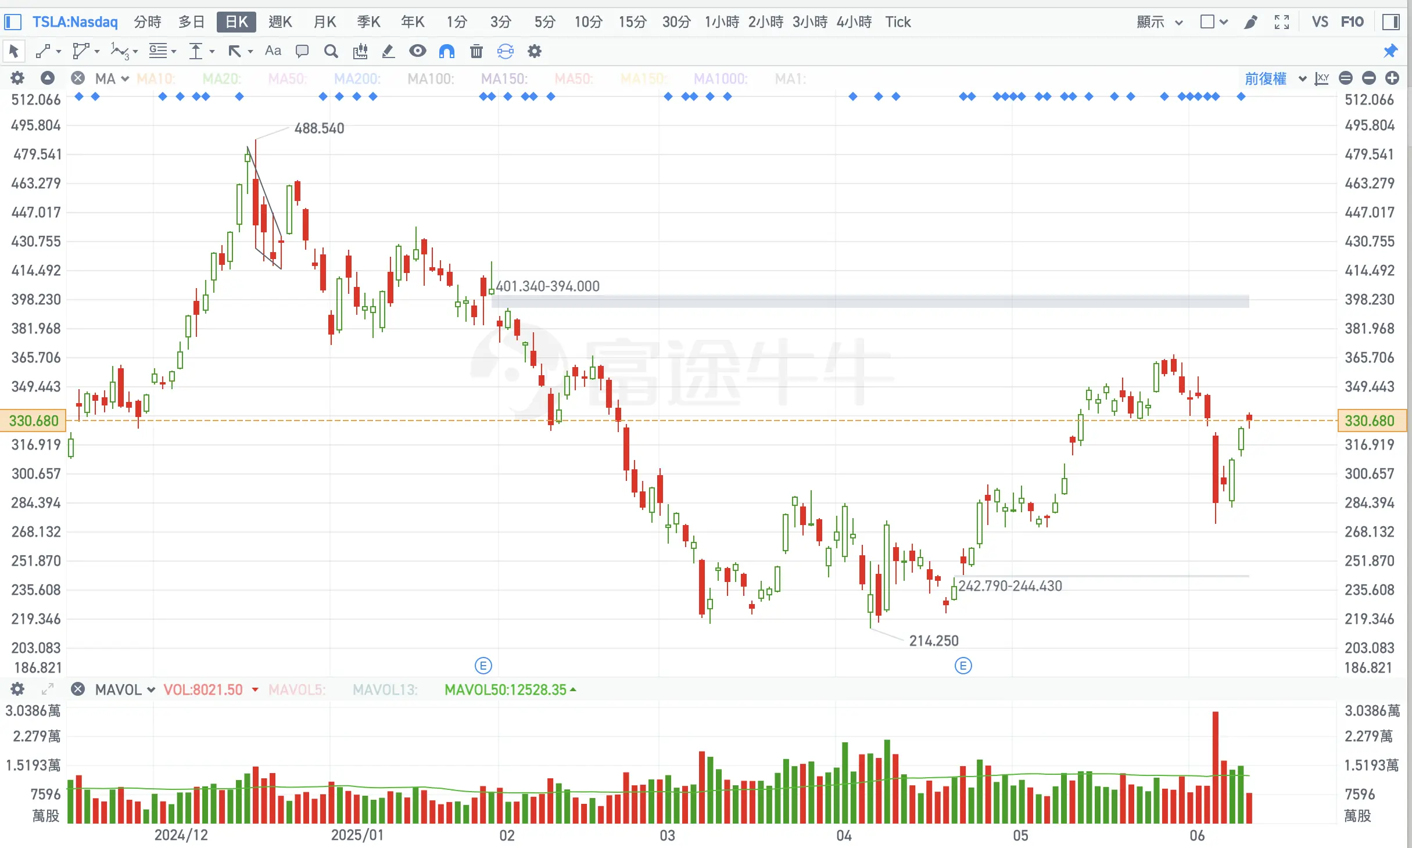Click the 242.790-244.430 gap label
Screen dimensions: 1412x848
click(x=1010, y=586)
